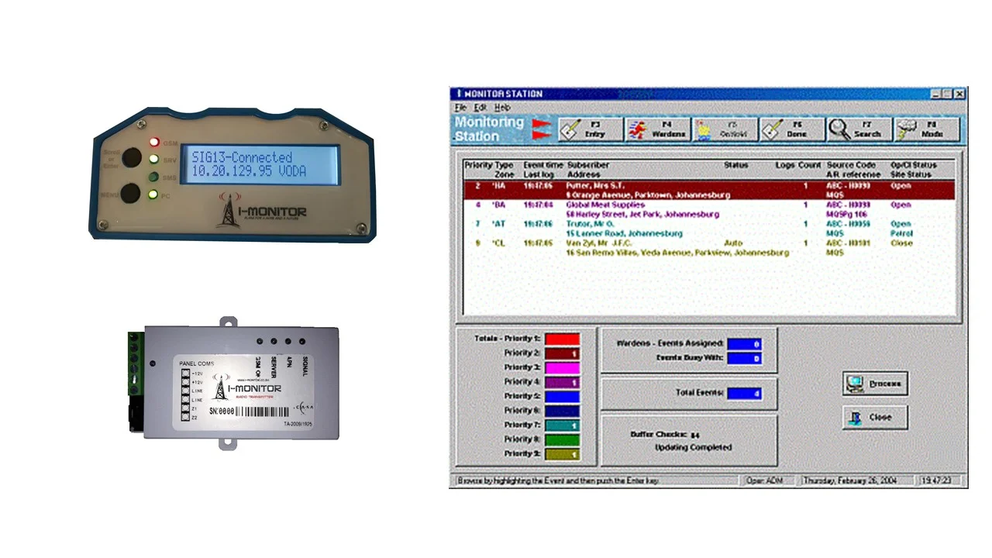Viewport: 992px width, 558px height.
Task: Click the Patrol site status value
Action: coord(901,233)
